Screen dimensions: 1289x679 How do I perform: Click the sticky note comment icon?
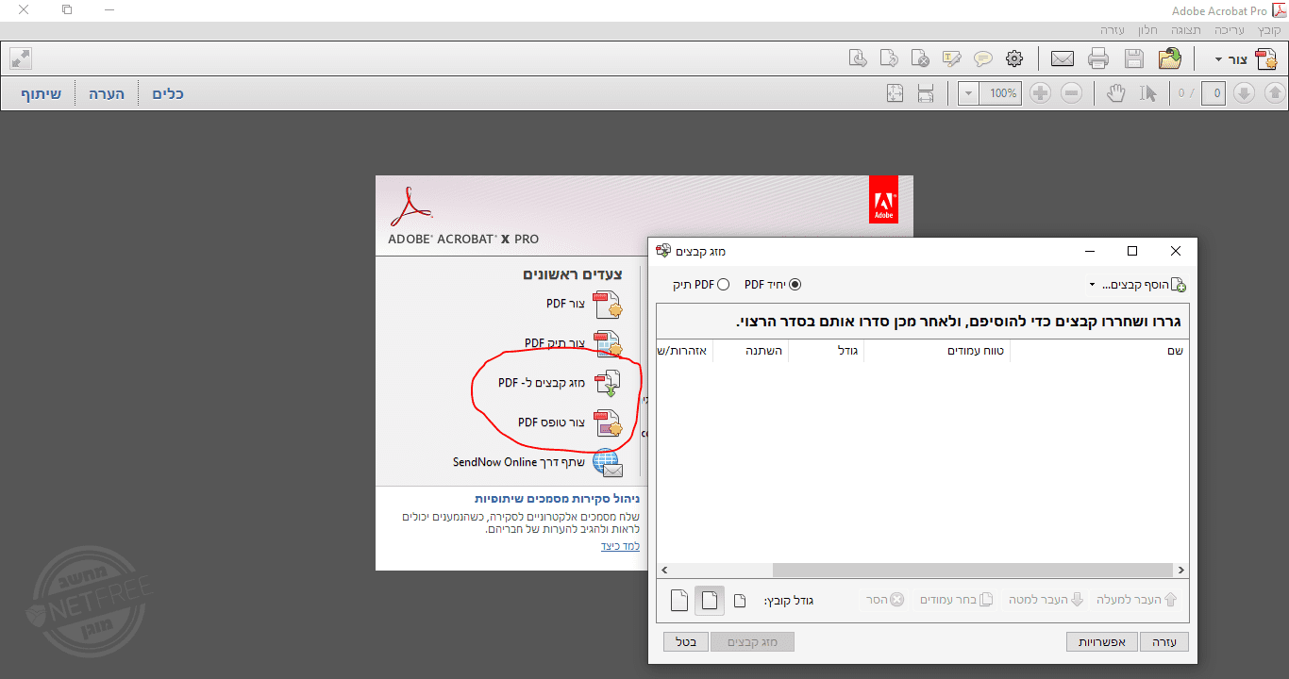coord(983,58)
